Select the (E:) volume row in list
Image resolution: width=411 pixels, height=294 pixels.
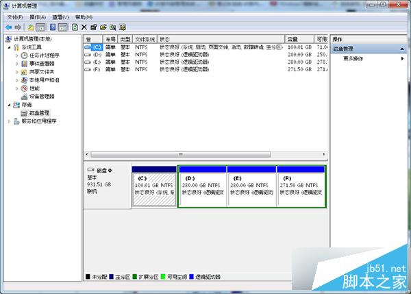(206, 62)
